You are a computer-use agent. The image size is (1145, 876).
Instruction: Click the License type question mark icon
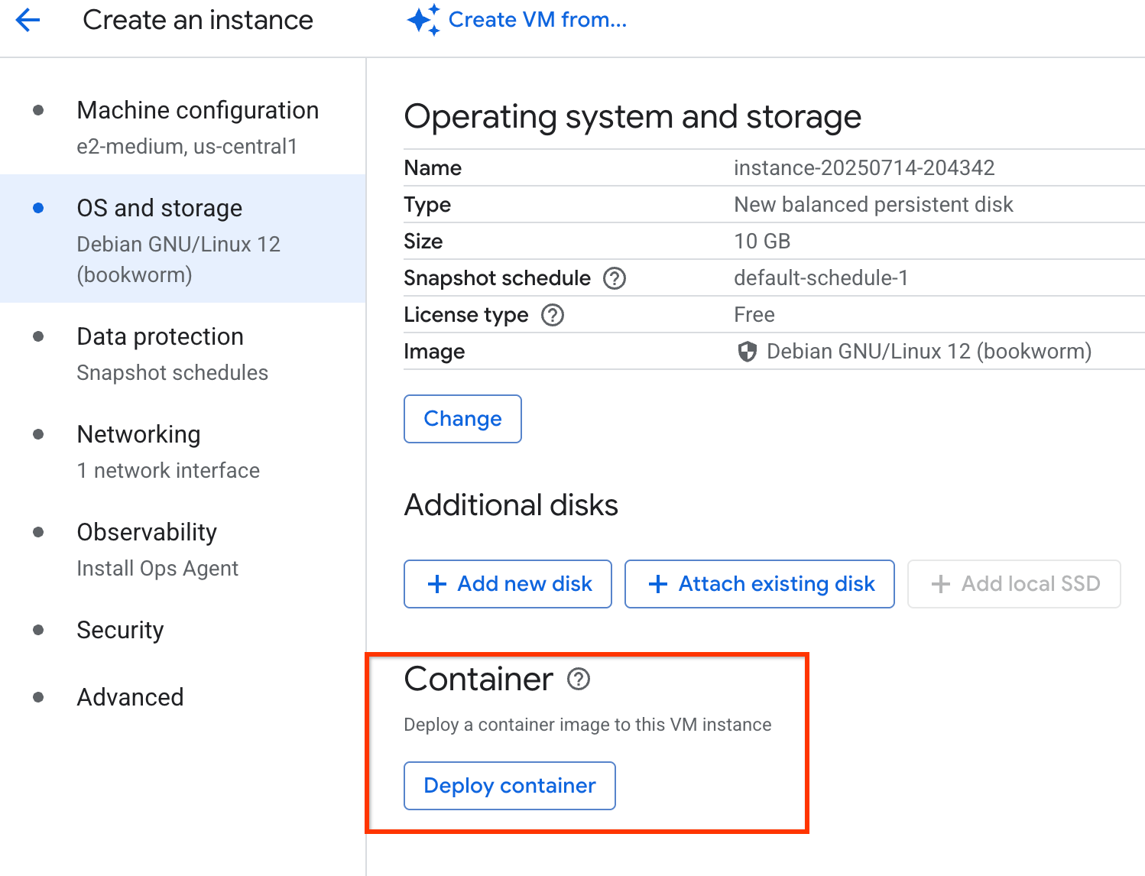[x=552, y=315]
